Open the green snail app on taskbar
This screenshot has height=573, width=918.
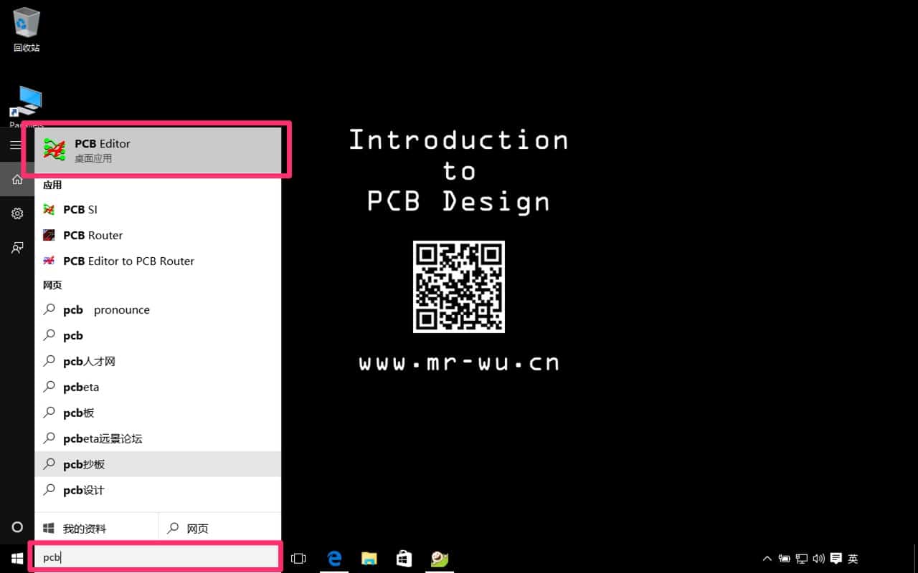[x=440, y=559]
